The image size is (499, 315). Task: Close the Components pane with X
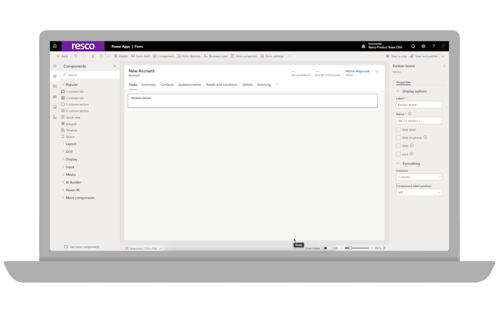pyautogui.click(x=115, y=66)
